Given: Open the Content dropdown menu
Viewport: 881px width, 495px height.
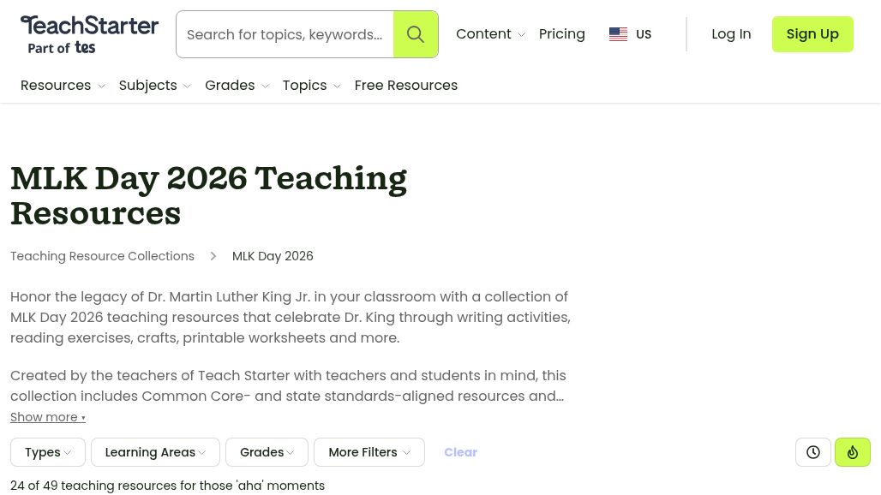Looking at the screenshot, I should 490,33.
